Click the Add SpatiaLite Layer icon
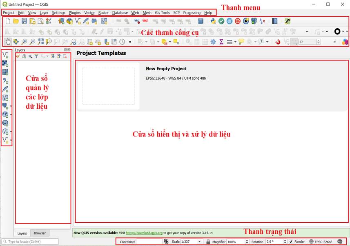Viewport: 350px width, 246px height. click(5, 89)
